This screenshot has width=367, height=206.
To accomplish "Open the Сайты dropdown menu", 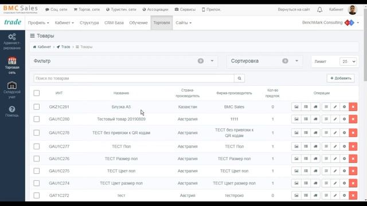I will (183, 23).
